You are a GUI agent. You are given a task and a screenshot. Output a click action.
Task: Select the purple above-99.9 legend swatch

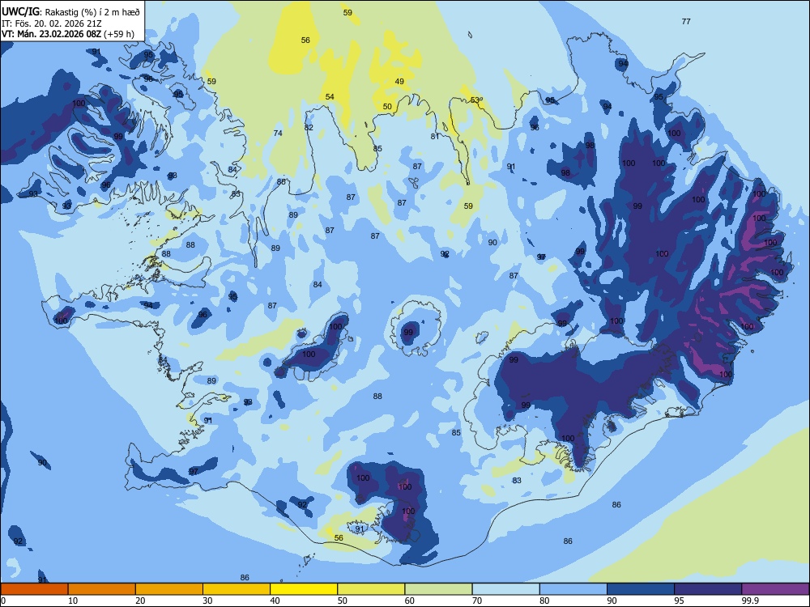coord(775,589)
